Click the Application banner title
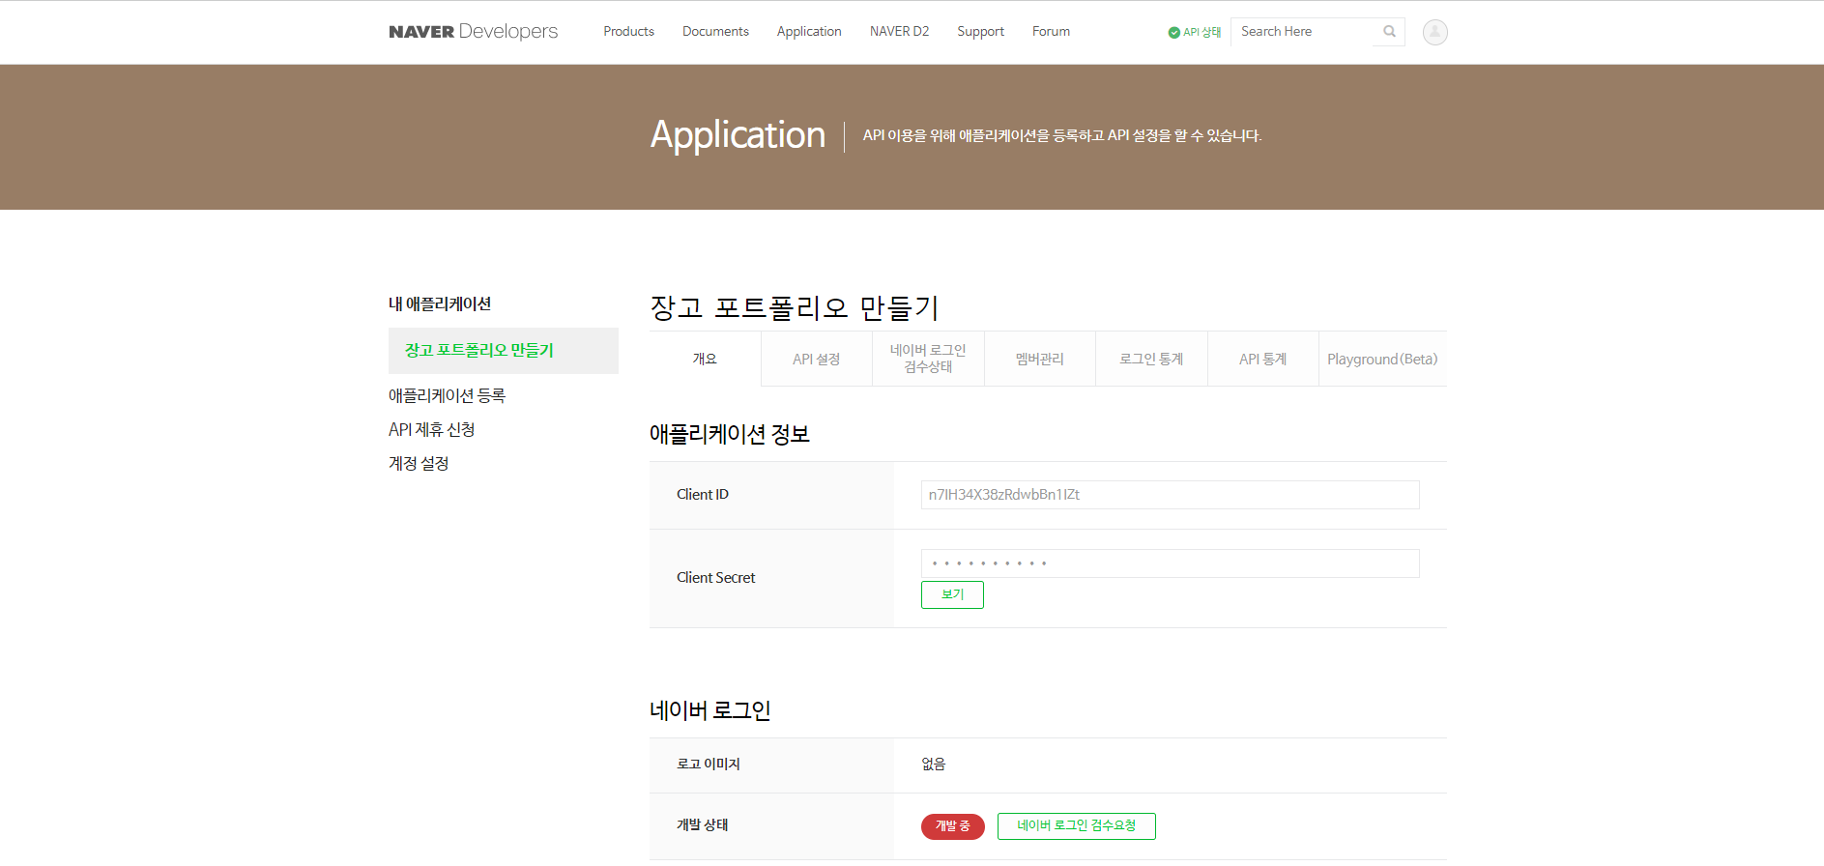 tap(738, 134)
